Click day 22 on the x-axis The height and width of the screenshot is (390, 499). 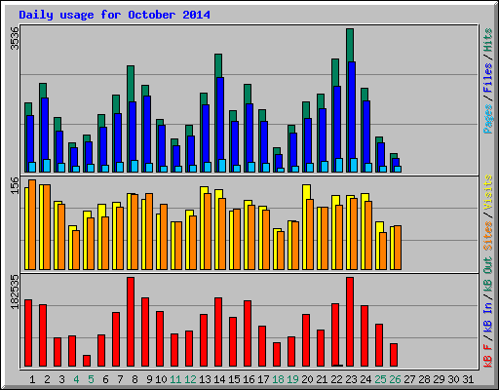tap(336, 379)
